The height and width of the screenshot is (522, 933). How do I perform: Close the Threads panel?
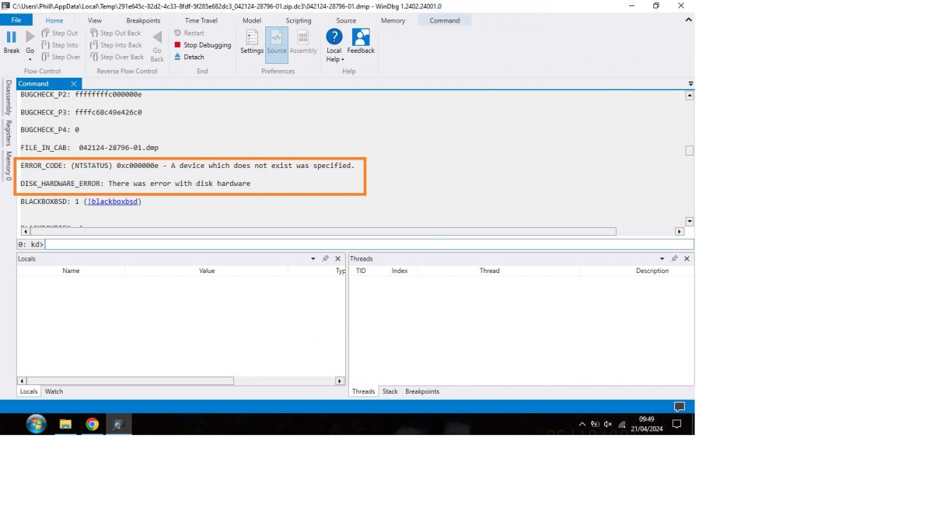point(687,259)
